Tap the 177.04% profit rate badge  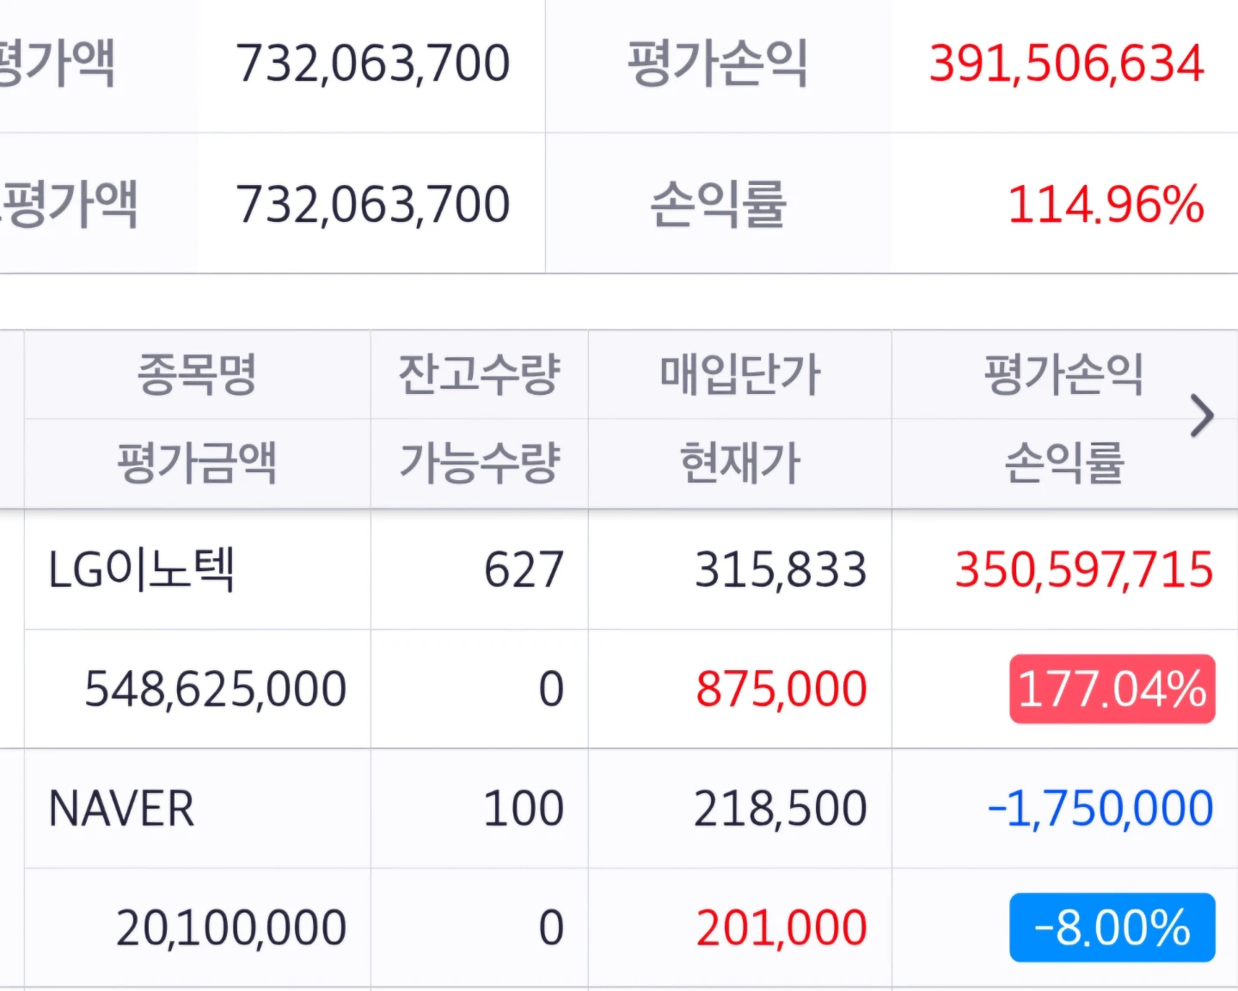[1112, 689]
